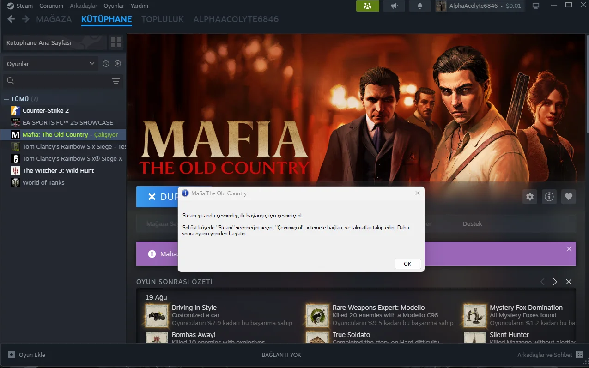Switch to MAĞAZA tab
Viewport: 589px width, 368px height.
coord(54,19)
